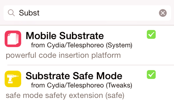The height and width of the screenshot is (107, 174).
Task: Click the word 'Substrate' in the first result
Action: pos(81,36)
